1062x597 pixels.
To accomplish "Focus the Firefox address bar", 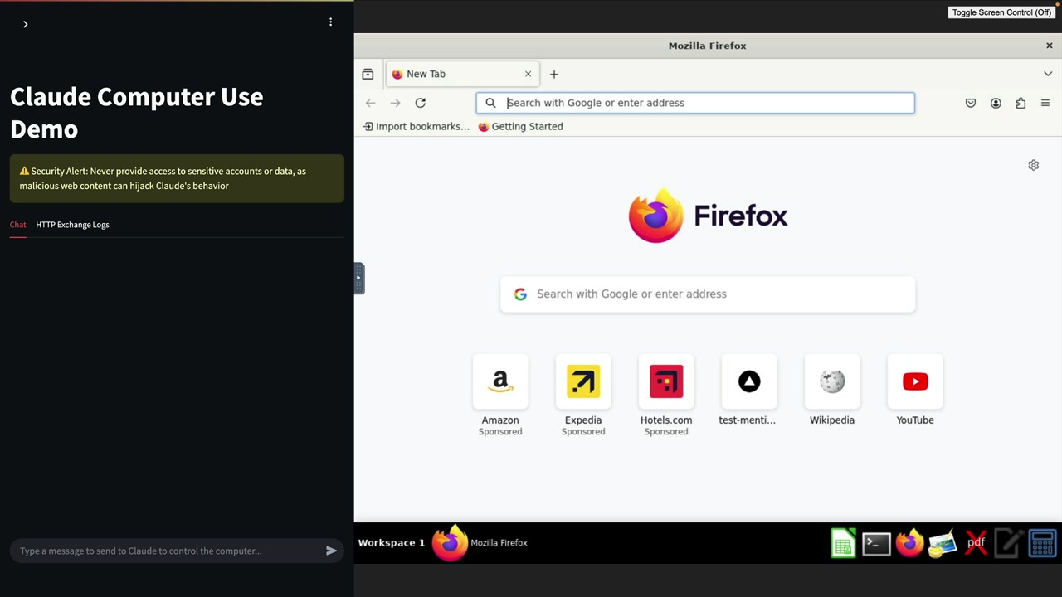I will click(695, 103).
